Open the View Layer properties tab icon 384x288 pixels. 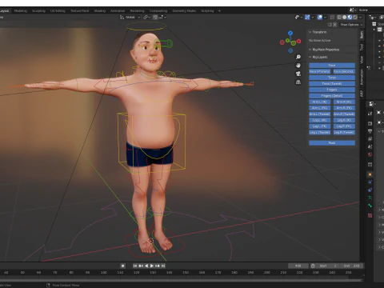click(x=370, y=139)
